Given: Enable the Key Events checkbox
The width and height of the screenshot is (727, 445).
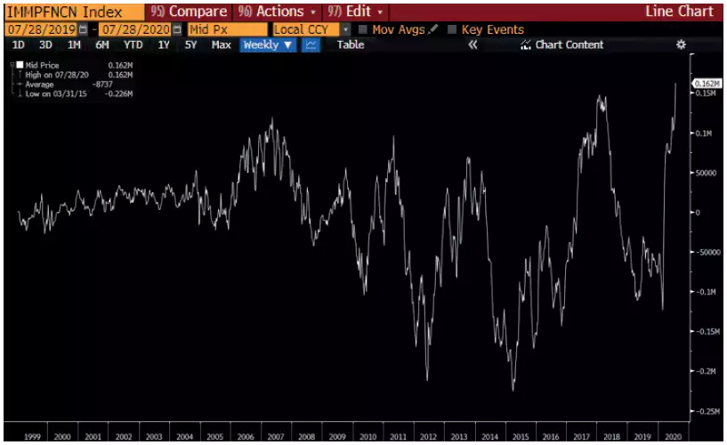Looking at the screenshot, I should (451, 29).
